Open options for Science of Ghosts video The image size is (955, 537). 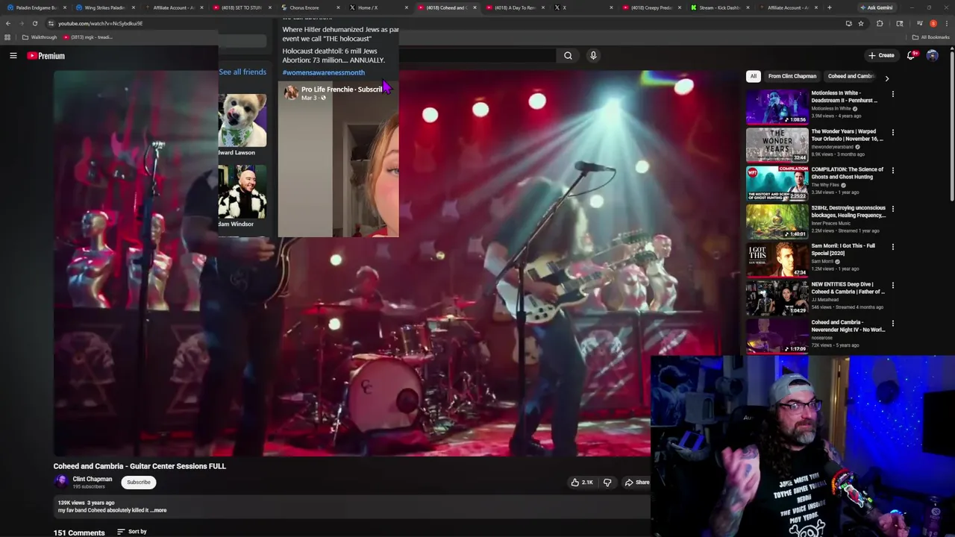pyautogui.click(x=892, y=170)
